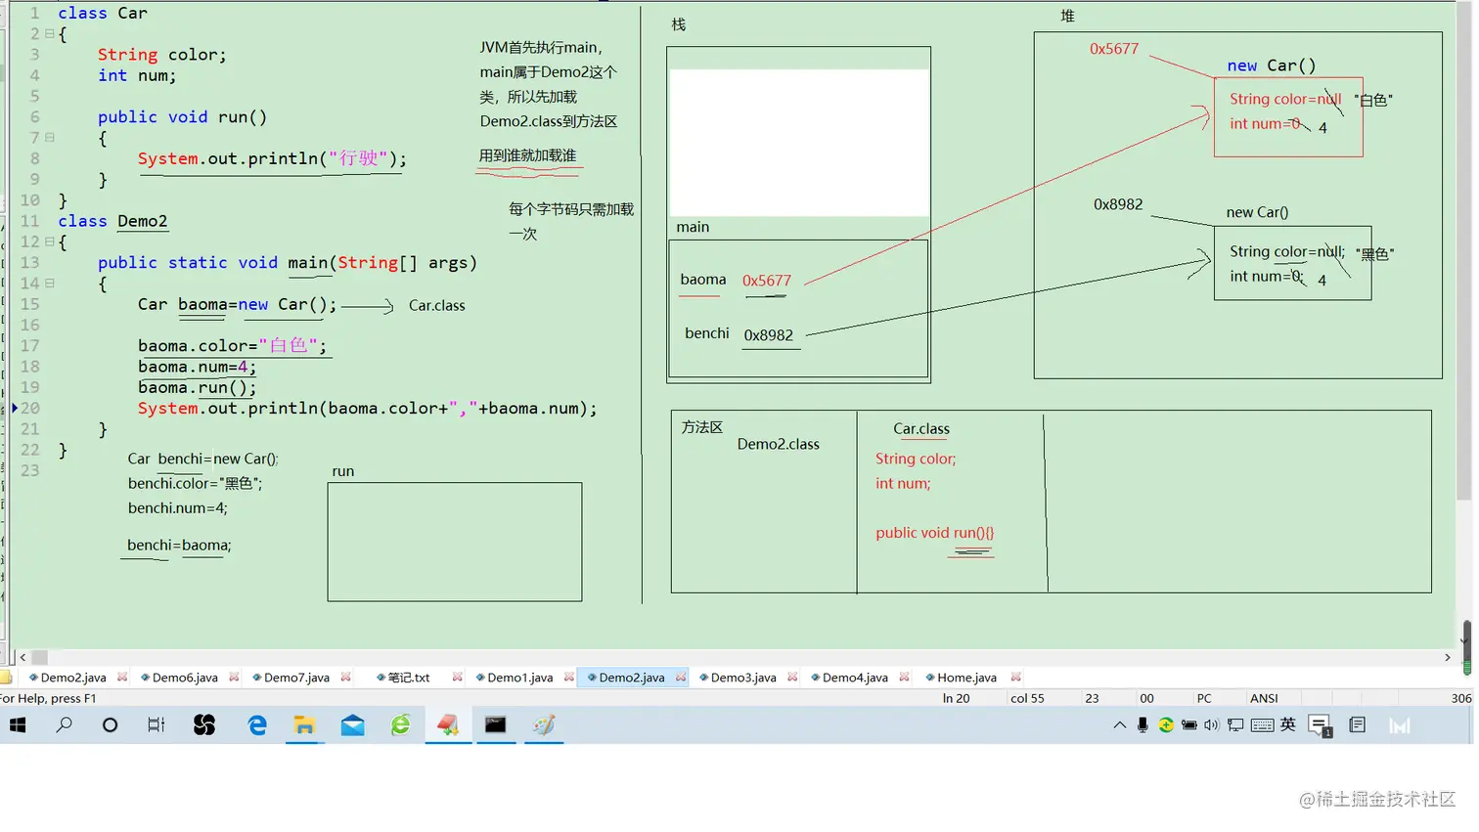Close the Demo3.java document tab
The width and height of the screenshot is (1479, 832).
click(792, 678)
